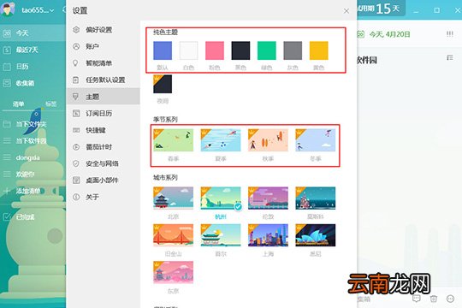The image size is (462, 308).
Task: Open the 最近7天 list icon
Action: [x=7, y=50]
